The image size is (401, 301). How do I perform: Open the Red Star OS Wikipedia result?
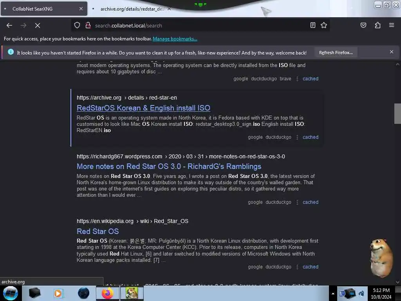(x=98, y=231)
